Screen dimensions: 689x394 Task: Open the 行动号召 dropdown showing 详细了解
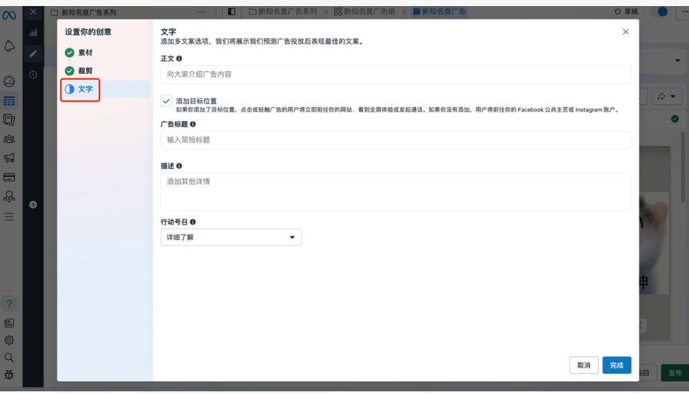pyautogui.click(x=231, y=237)
